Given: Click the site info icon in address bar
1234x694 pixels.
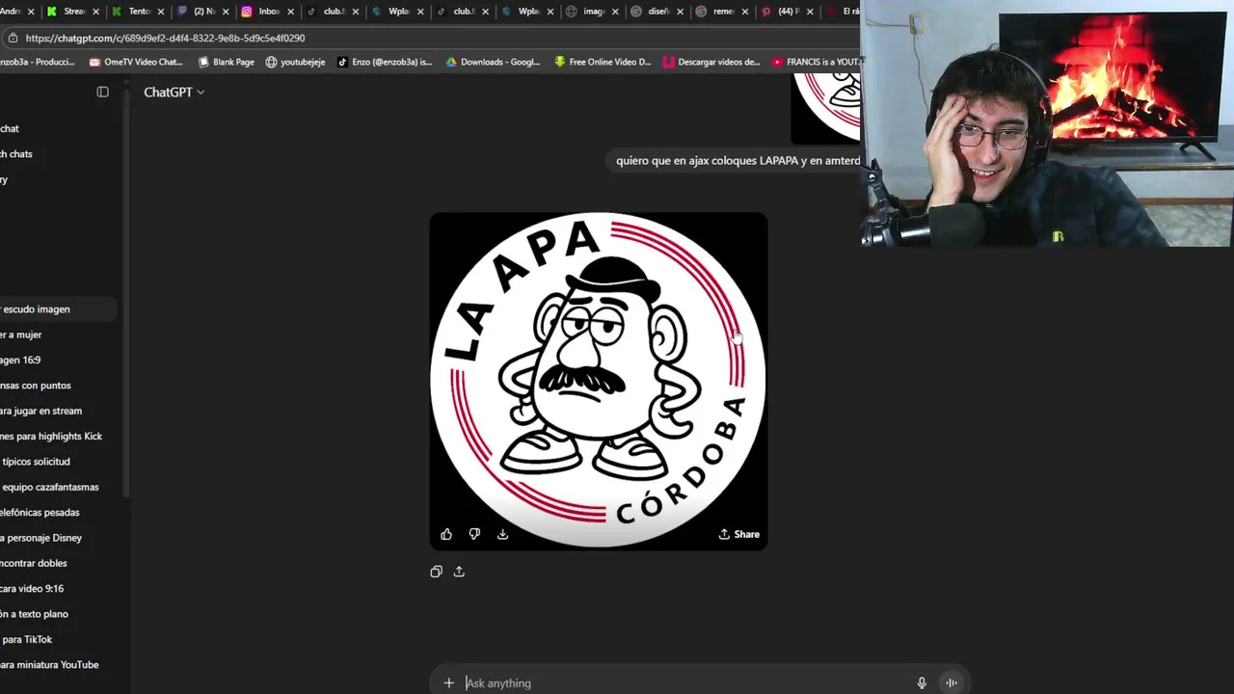Looking at the screenshot, I should point(13,39).
